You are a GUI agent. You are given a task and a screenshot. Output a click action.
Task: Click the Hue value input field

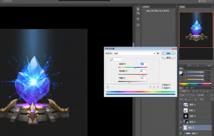(x=143, y=64)
